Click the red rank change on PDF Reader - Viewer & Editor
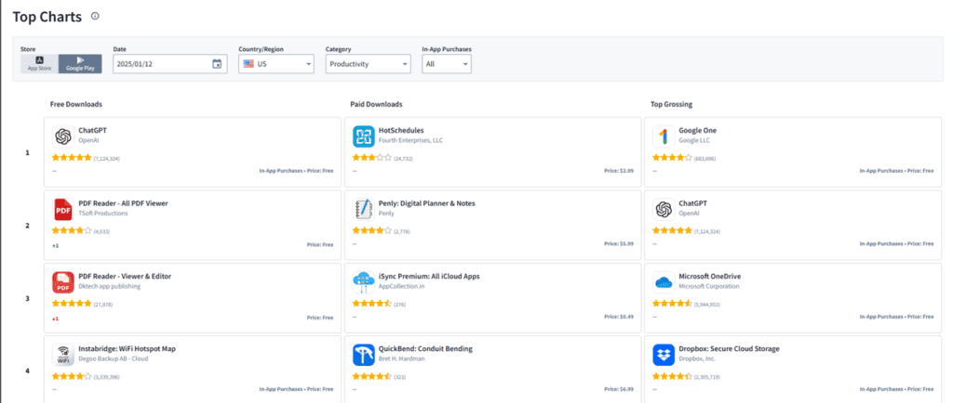 tap(55, 318)
